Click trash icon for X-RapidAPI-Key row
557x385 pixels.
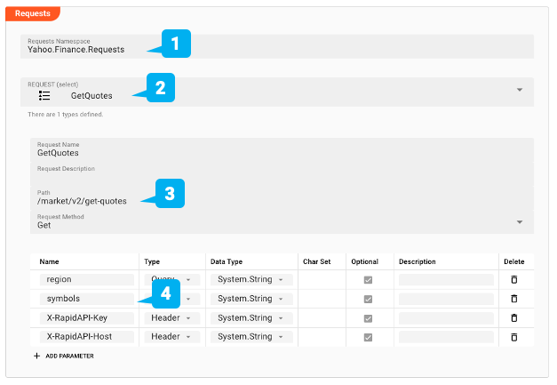click(513, 317)
